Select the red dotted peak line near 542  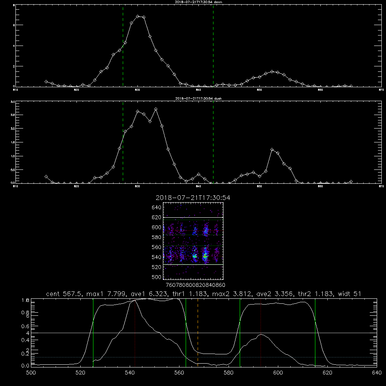click(x=135, y=333)
